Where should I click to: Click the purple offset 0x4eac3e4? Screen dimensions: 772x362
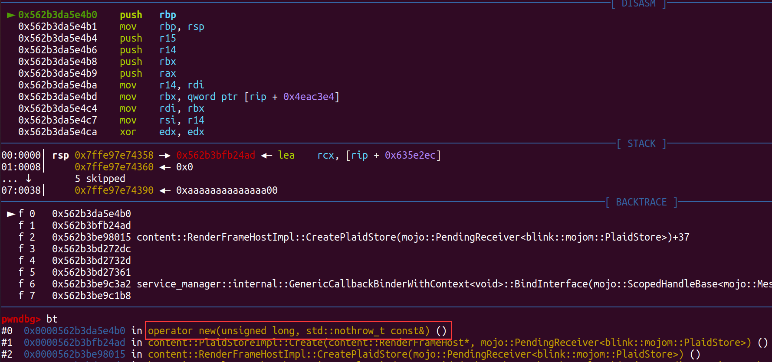[x=309, y=97]
